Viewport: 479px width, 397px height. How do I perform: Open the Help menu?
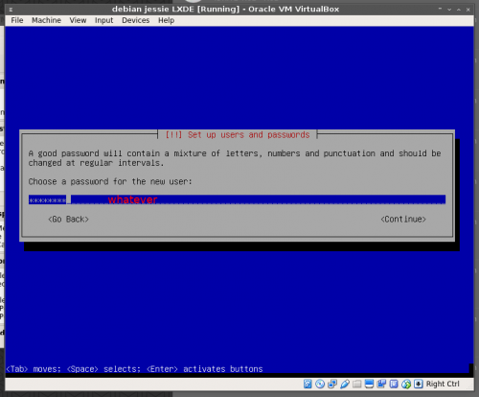166,20
